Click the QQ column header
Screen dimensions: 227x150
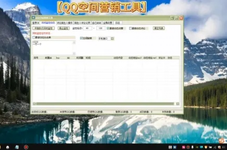68,58
